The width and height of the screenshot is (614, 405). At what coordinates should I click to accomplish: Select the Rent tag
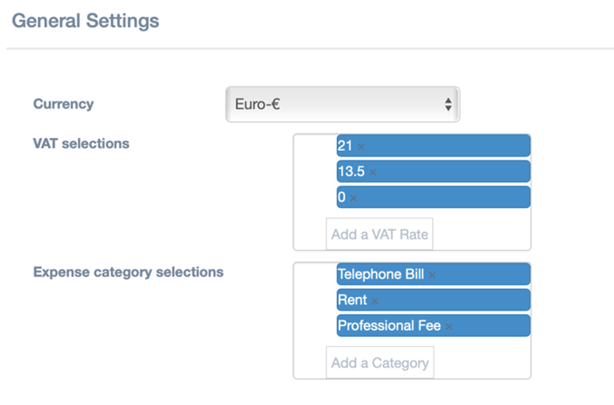(x=433, y=300)
